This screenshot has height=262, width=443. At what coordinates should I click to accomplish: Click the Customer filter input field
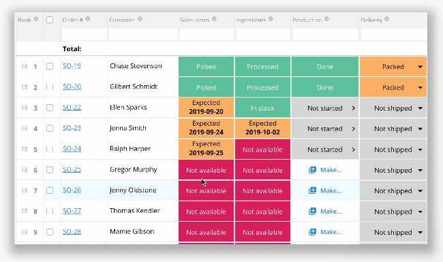click(143, 35)
